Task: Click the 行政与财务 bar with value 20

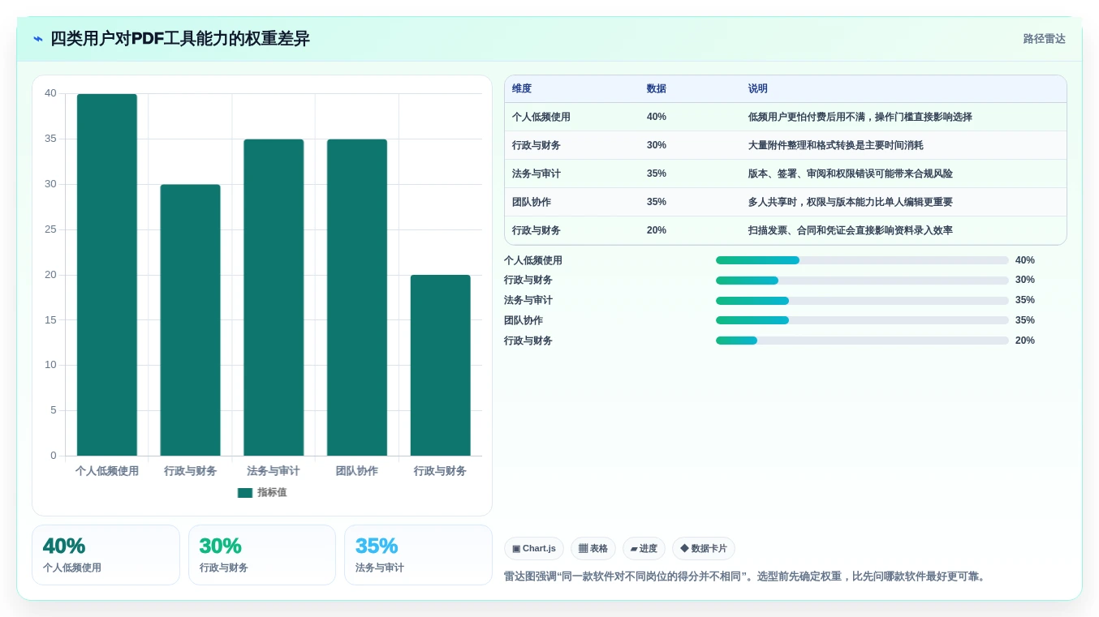Action: (440, 366)
